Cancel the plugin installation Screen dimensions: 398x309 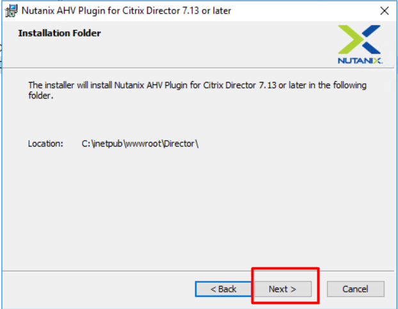click(x=355, y=289)
